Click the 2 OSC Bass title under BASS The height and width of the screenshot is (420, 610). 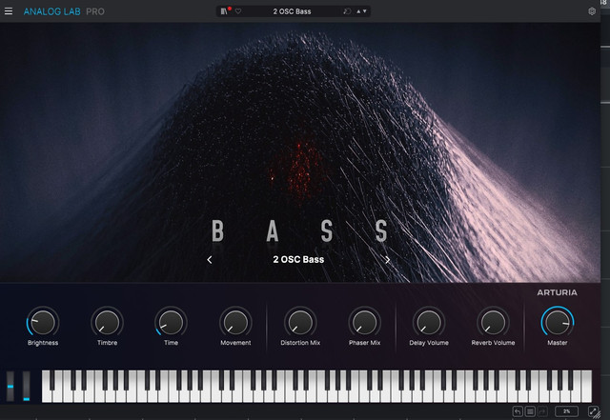pyautogui.click(x=298, y=259)
